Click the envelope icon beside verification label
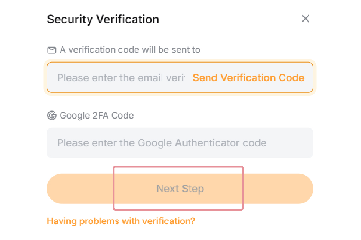This screenshot has width=361, height=240. pyautogui.click(x=52, y=50)
